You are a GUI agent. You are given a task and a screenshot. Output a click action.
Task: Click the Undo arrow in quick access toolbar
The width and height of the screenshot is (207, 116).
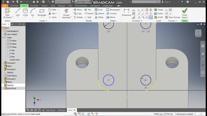tap(21, 2)
